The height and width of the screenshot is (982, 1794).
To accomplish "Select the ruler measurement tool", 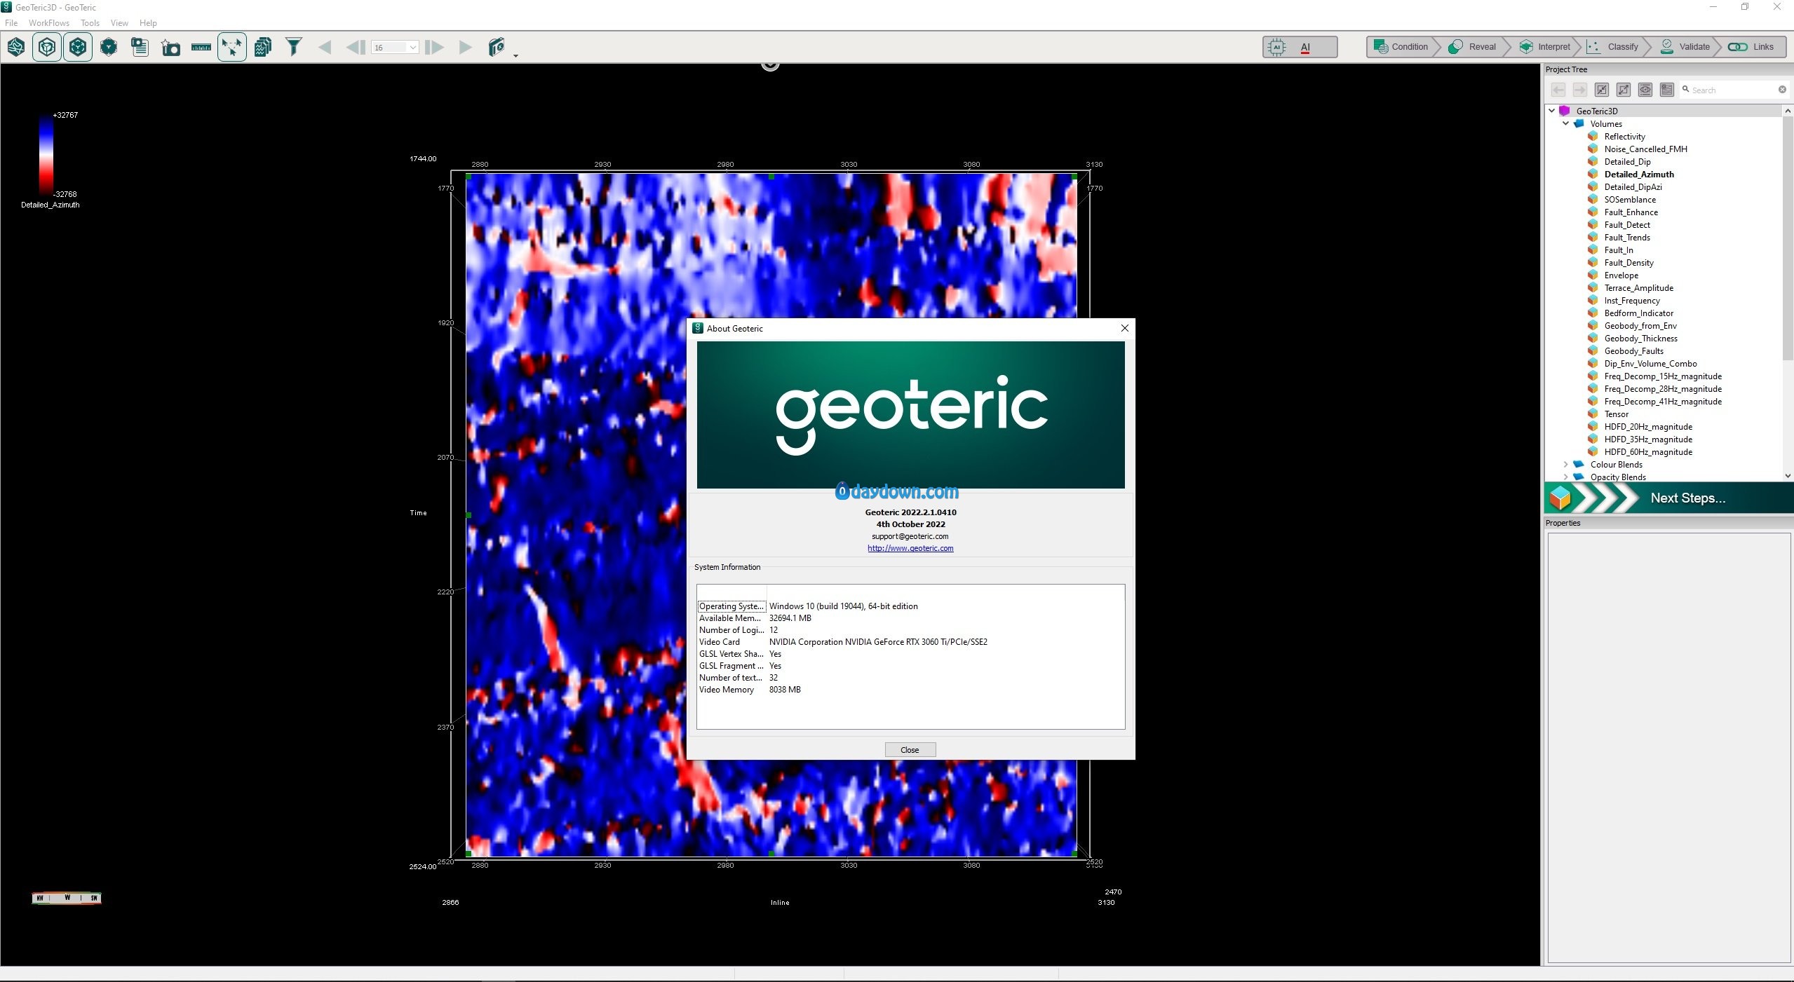I will (201, 47).
